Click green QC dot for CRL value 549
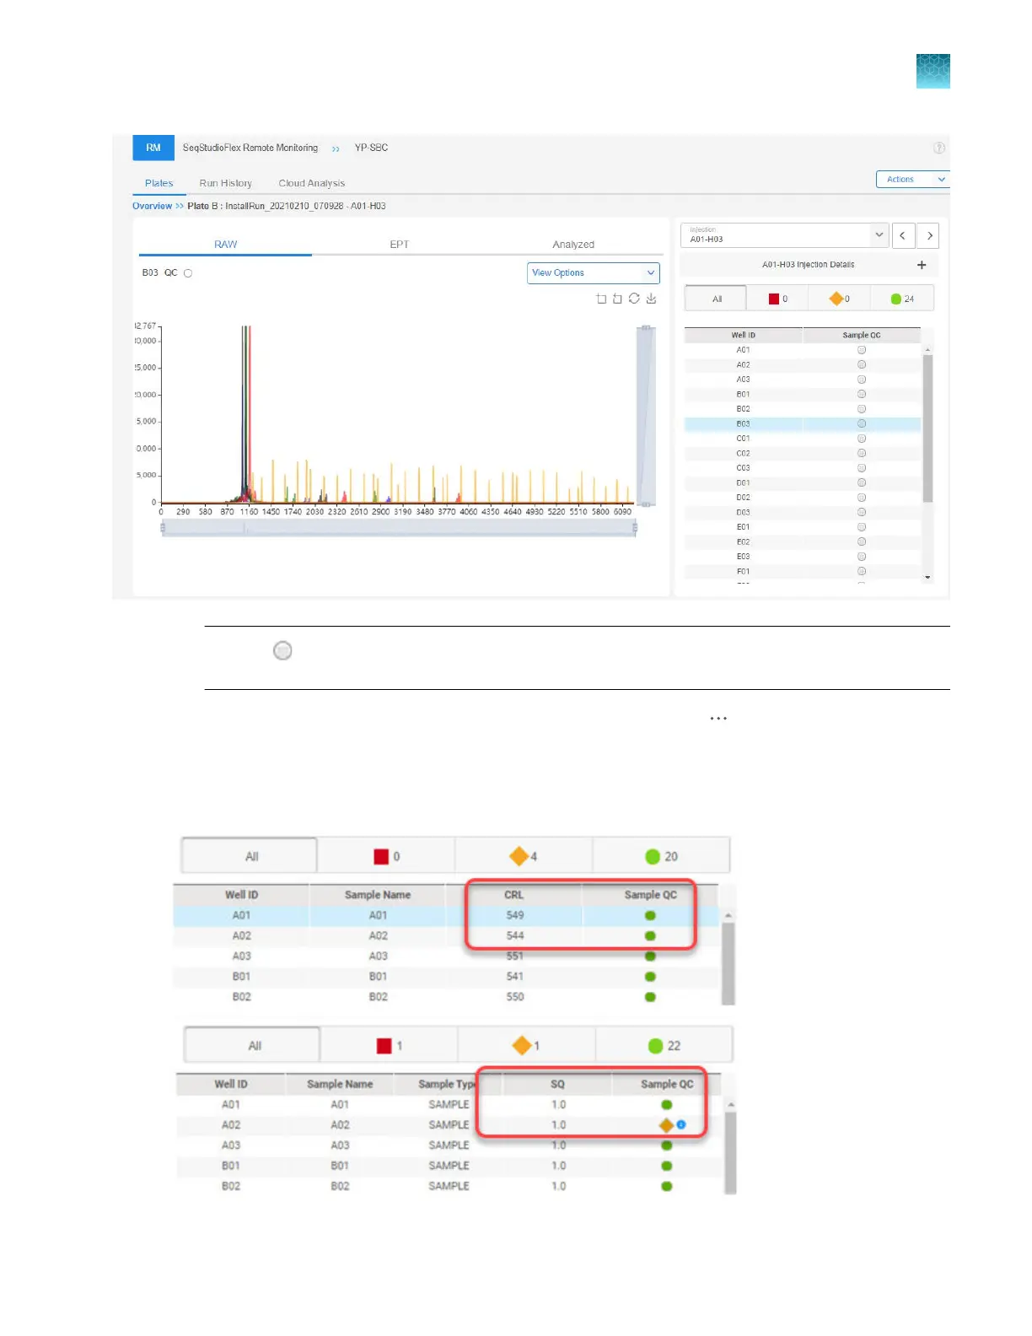 (650, 915)
